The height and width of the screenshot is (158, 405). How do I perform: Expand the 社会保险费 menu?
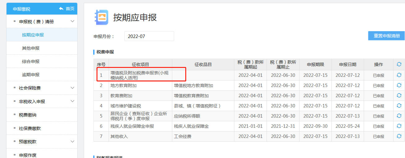pos(72,88)
